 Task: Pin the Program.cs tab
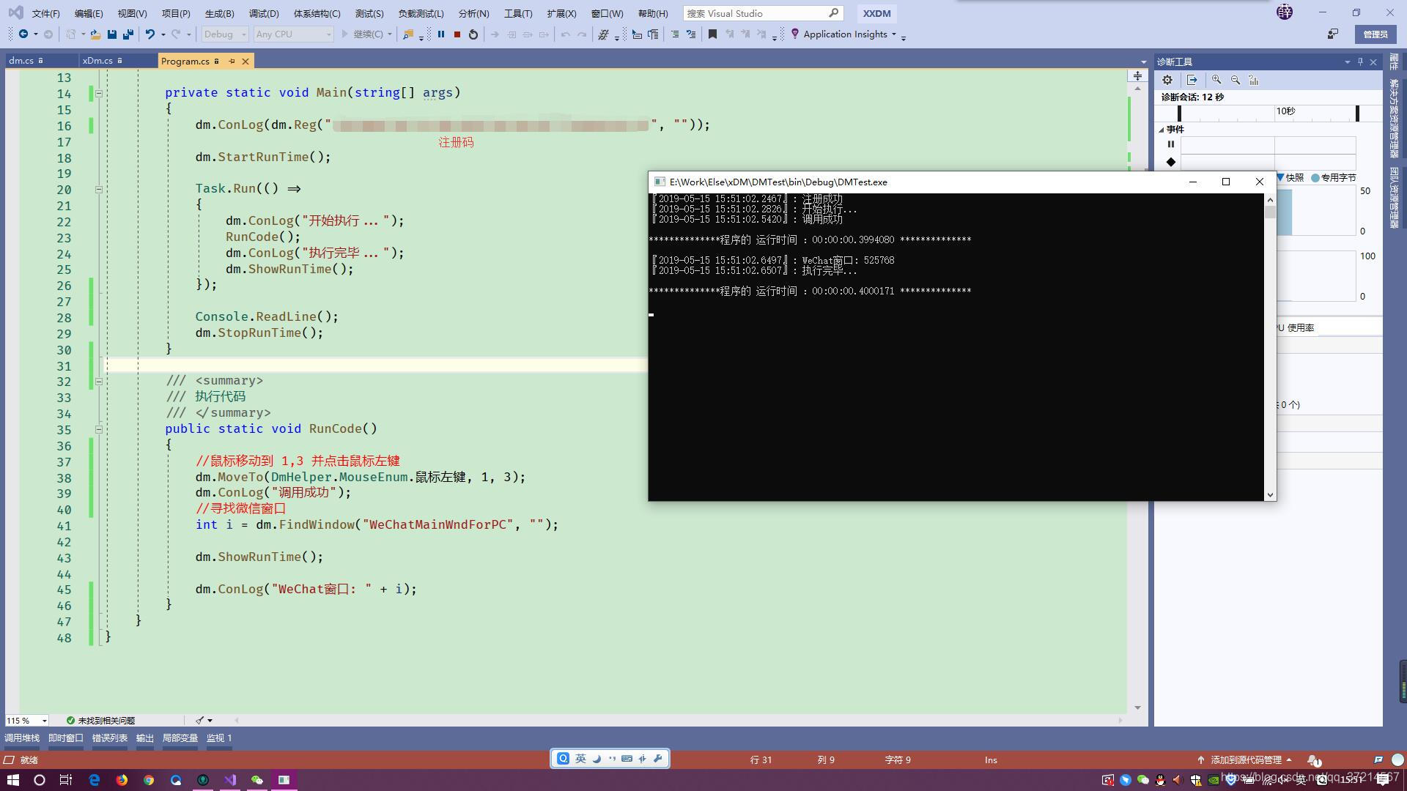pyautogui.click(x=232, y=62)
